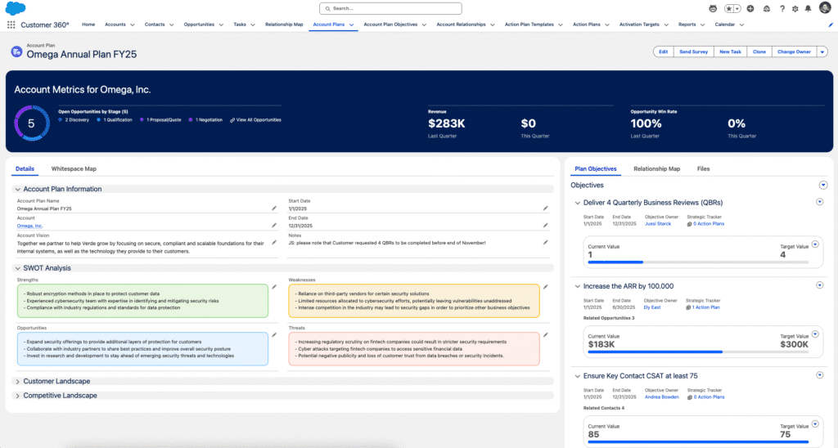Open the Accounts nav dropdown chevron
The image size is (838, 448).
(x=132, y=25)
